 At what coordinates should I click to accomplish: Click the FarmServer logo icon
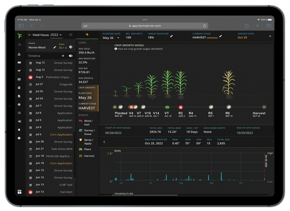[20, 35]
